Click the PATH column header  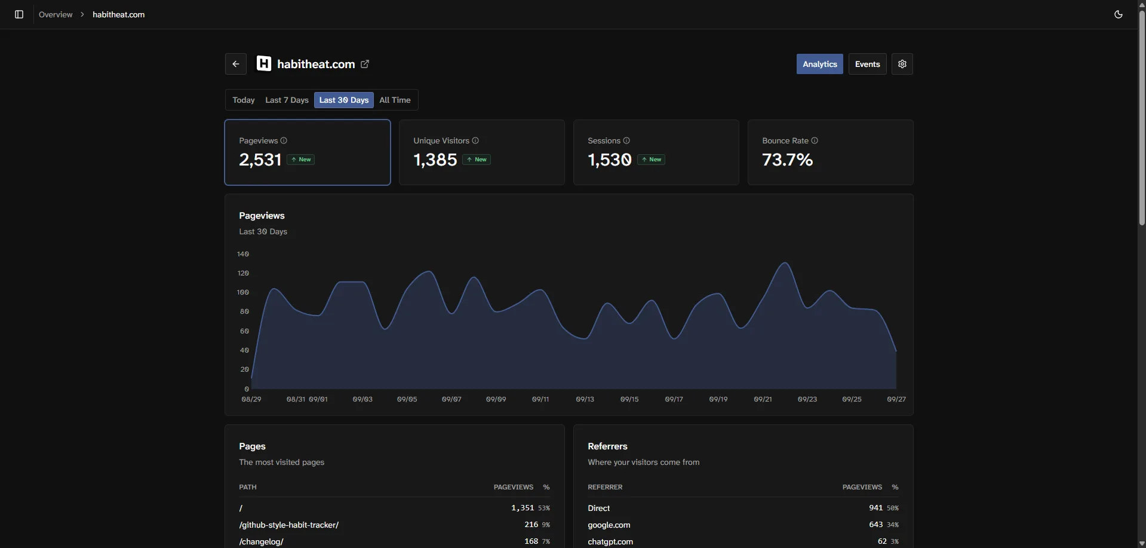pyautogui.click(x=248, y=487)
